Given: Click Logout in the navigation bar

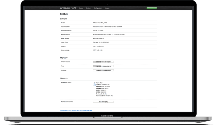Looking at the screenshot, I should [x=107, y=8].
